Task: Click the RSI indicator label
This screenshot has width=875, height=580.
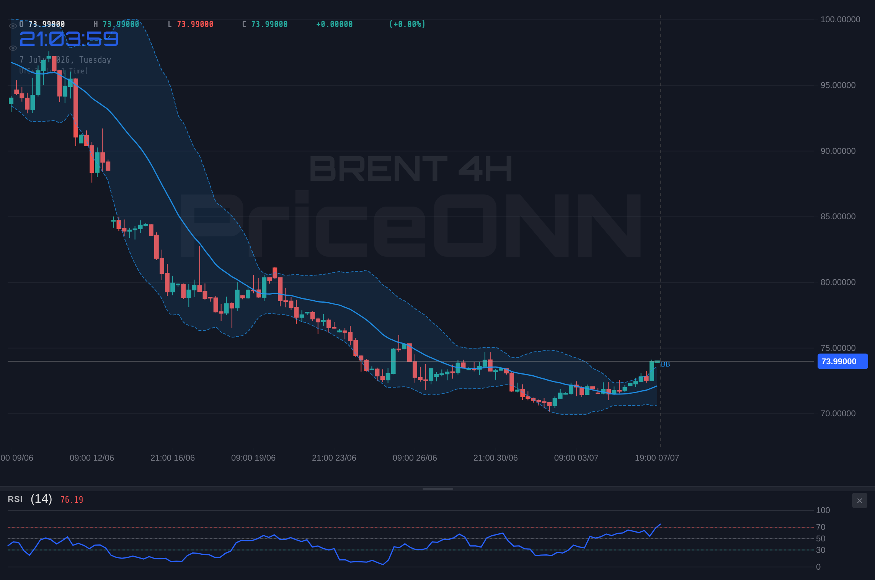Action: point(15,499)
